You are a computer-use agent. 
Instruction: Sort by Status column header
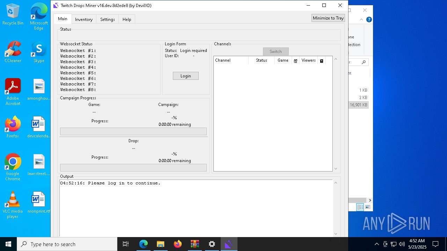pos(261,60)
